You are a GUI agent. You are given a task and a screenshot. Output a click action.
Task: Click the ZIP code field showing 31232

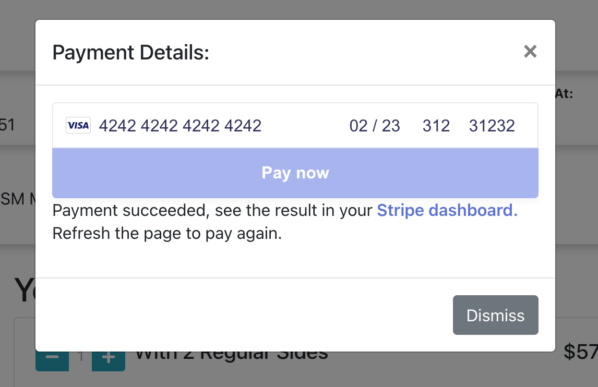click(x=492, y=125)
